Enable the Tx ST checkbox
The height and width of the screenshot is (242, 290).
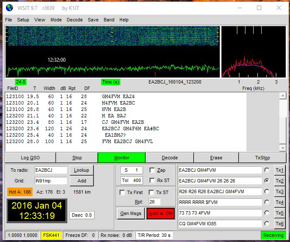point(151,192)
